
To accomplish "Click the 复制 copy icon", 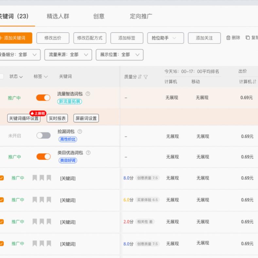I will pos(248,38).
